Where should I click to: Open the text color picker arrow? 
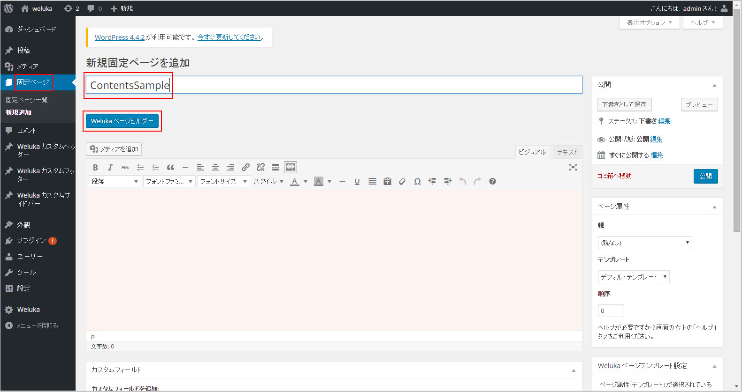coord(306,182)
